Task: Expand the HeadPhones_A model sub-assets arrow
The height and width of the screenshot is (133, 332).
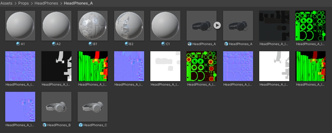Action: 217,25
